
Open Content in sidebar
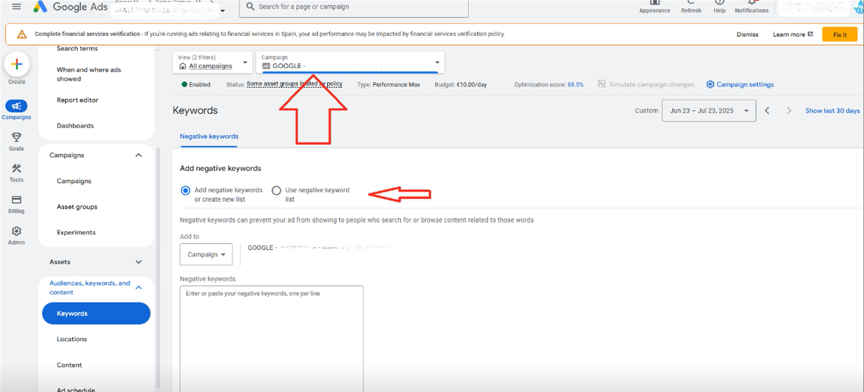click(69, 365)
